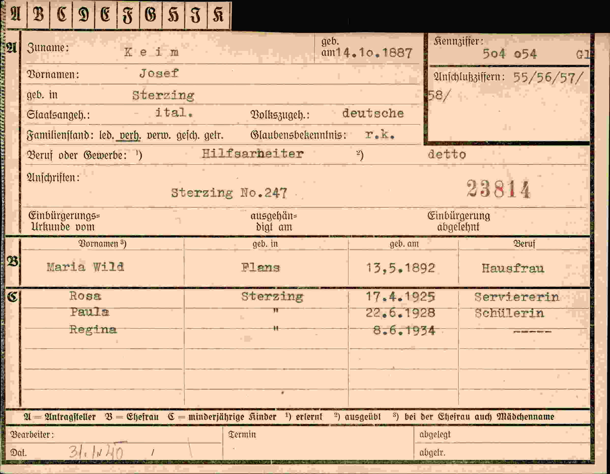Click the birth date "17.4.1925"

tap(401, 297)
